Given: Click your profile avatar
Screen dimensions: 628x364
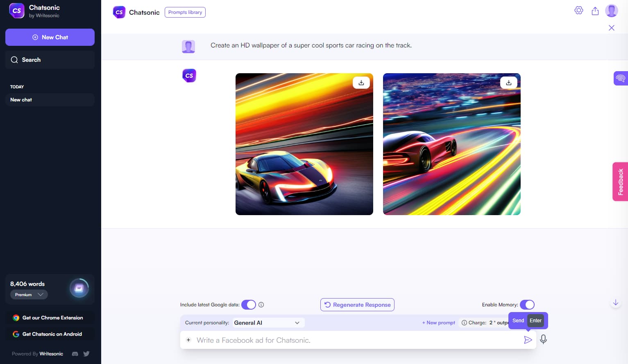Looking at the screenshot, I should click(x=611, y=10).
